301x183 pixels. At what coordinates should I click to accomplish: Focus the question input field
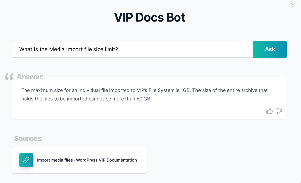[x=132, y=49]
